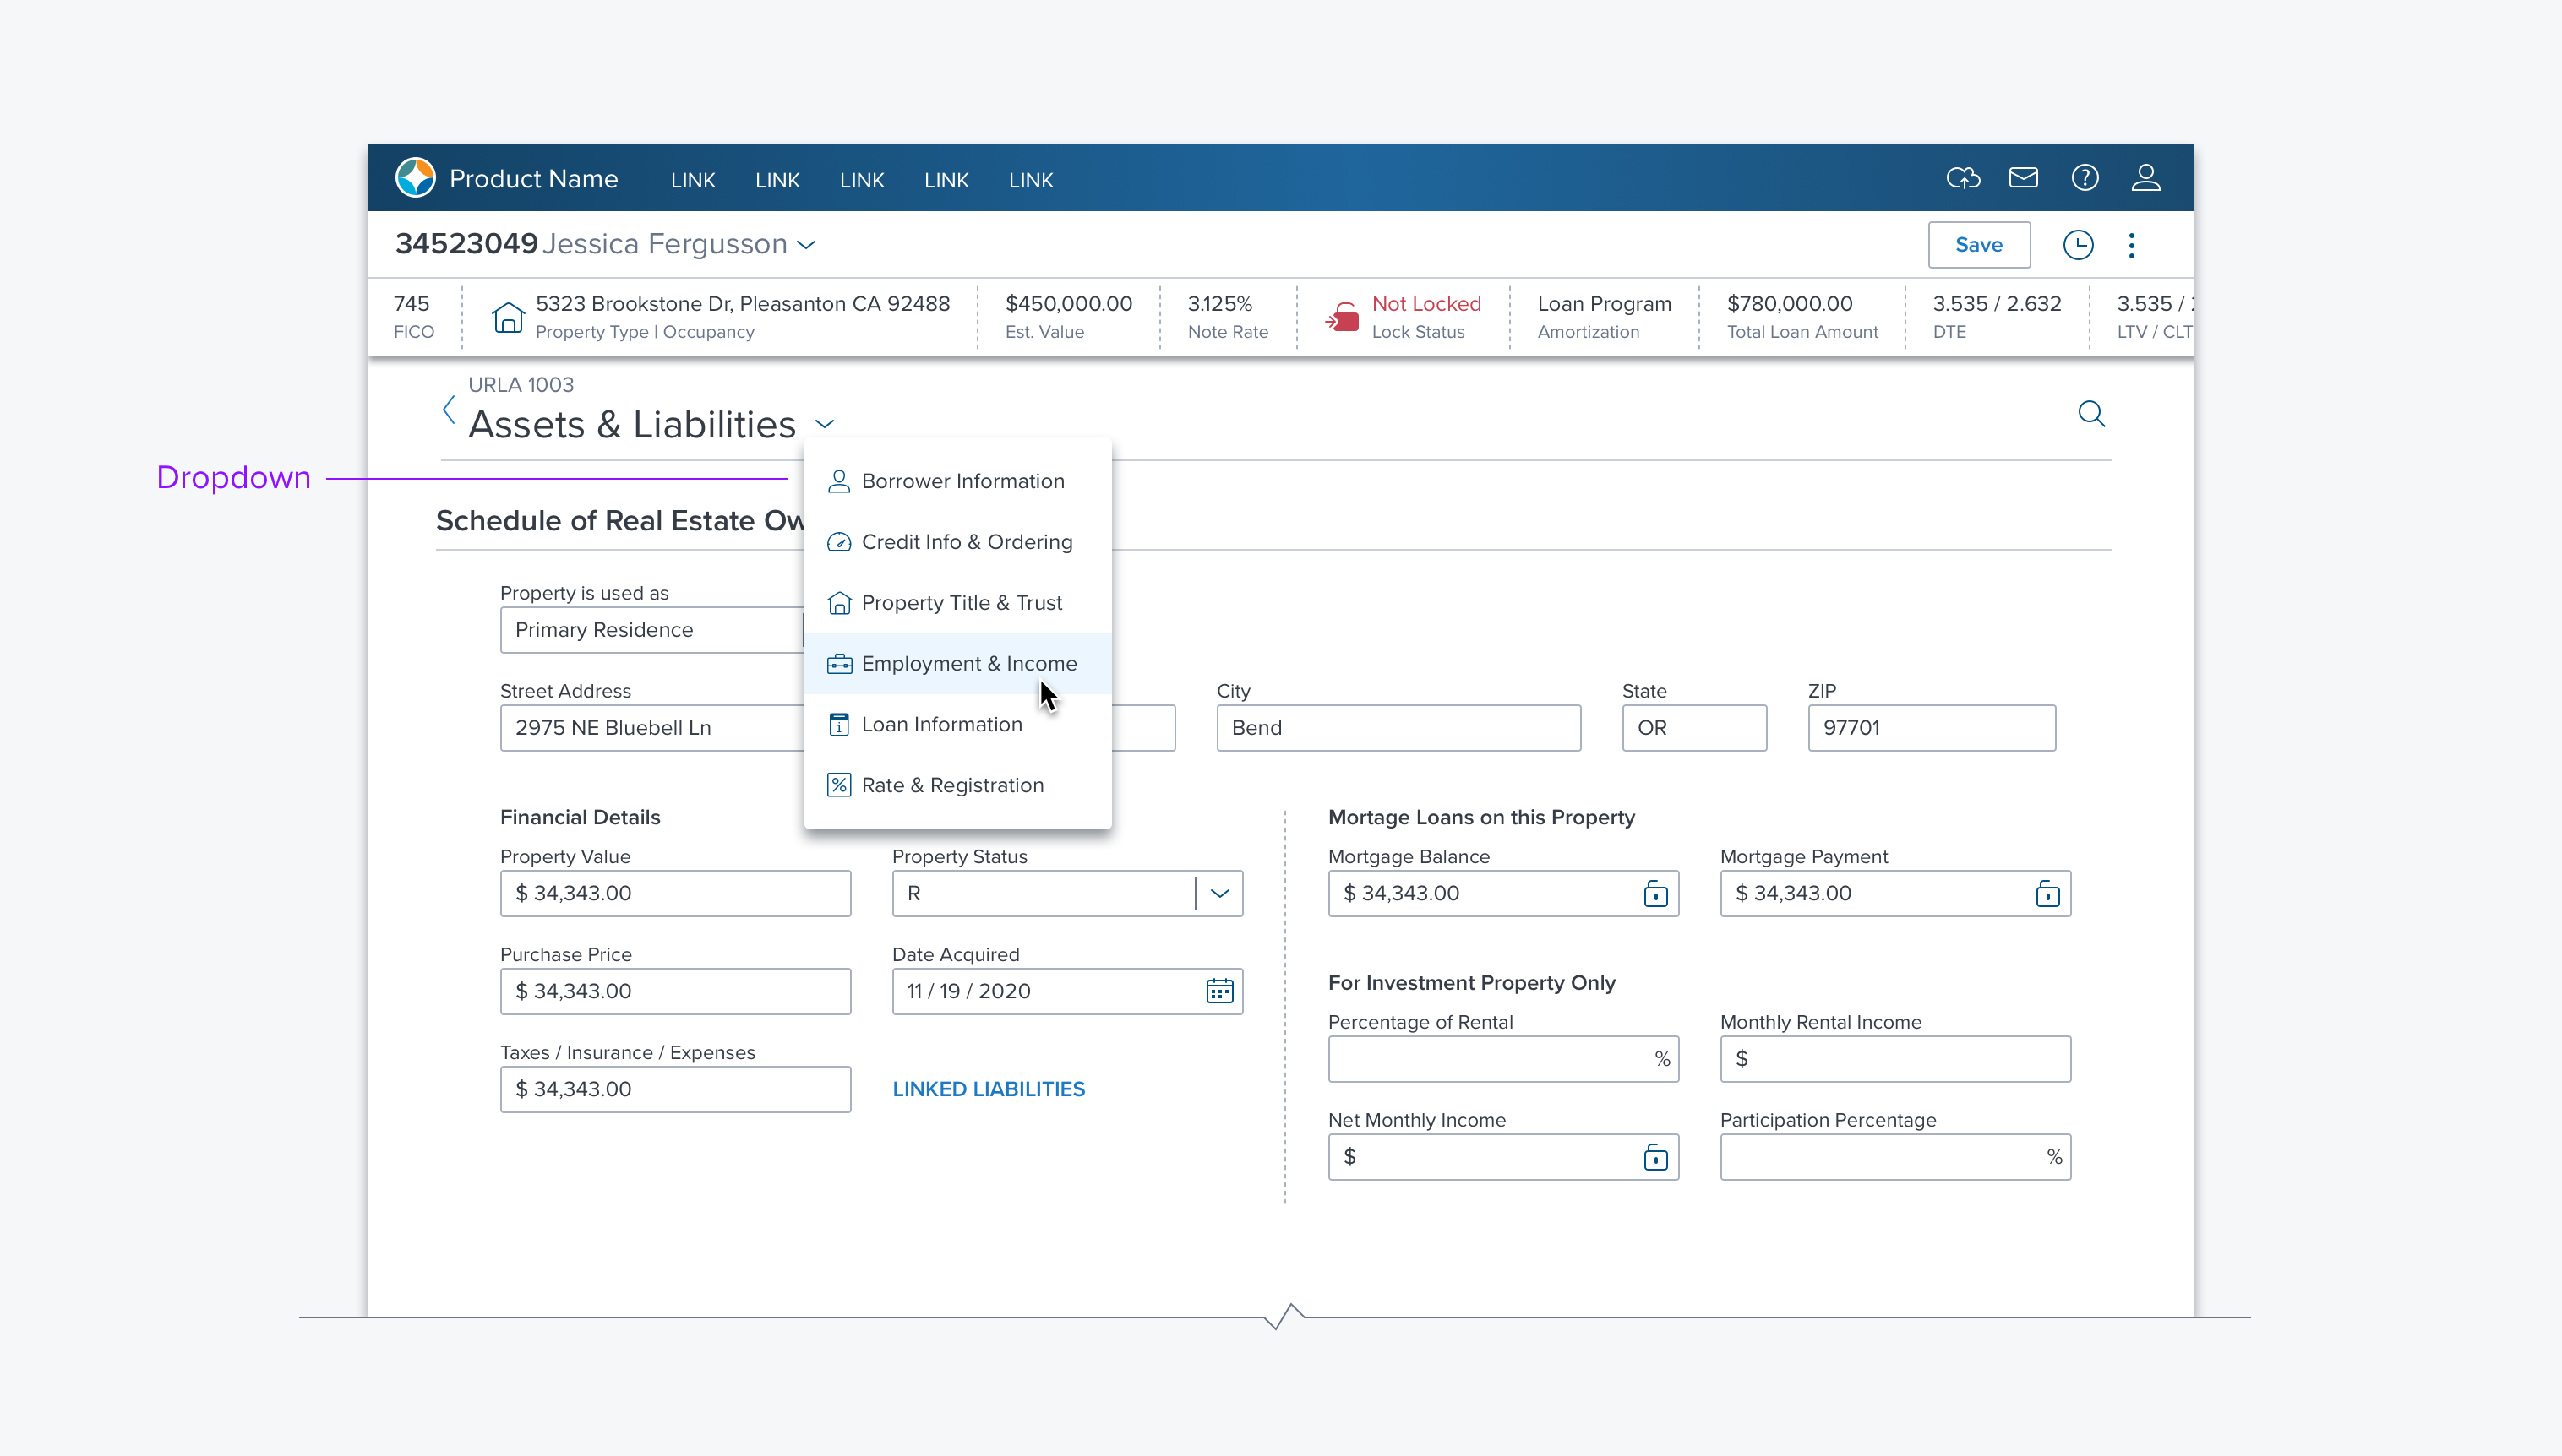The height and width of the screenshot is (1456, 2562).
Task: Click the Percentage of Rental field
Action: pos(1503,1059)
